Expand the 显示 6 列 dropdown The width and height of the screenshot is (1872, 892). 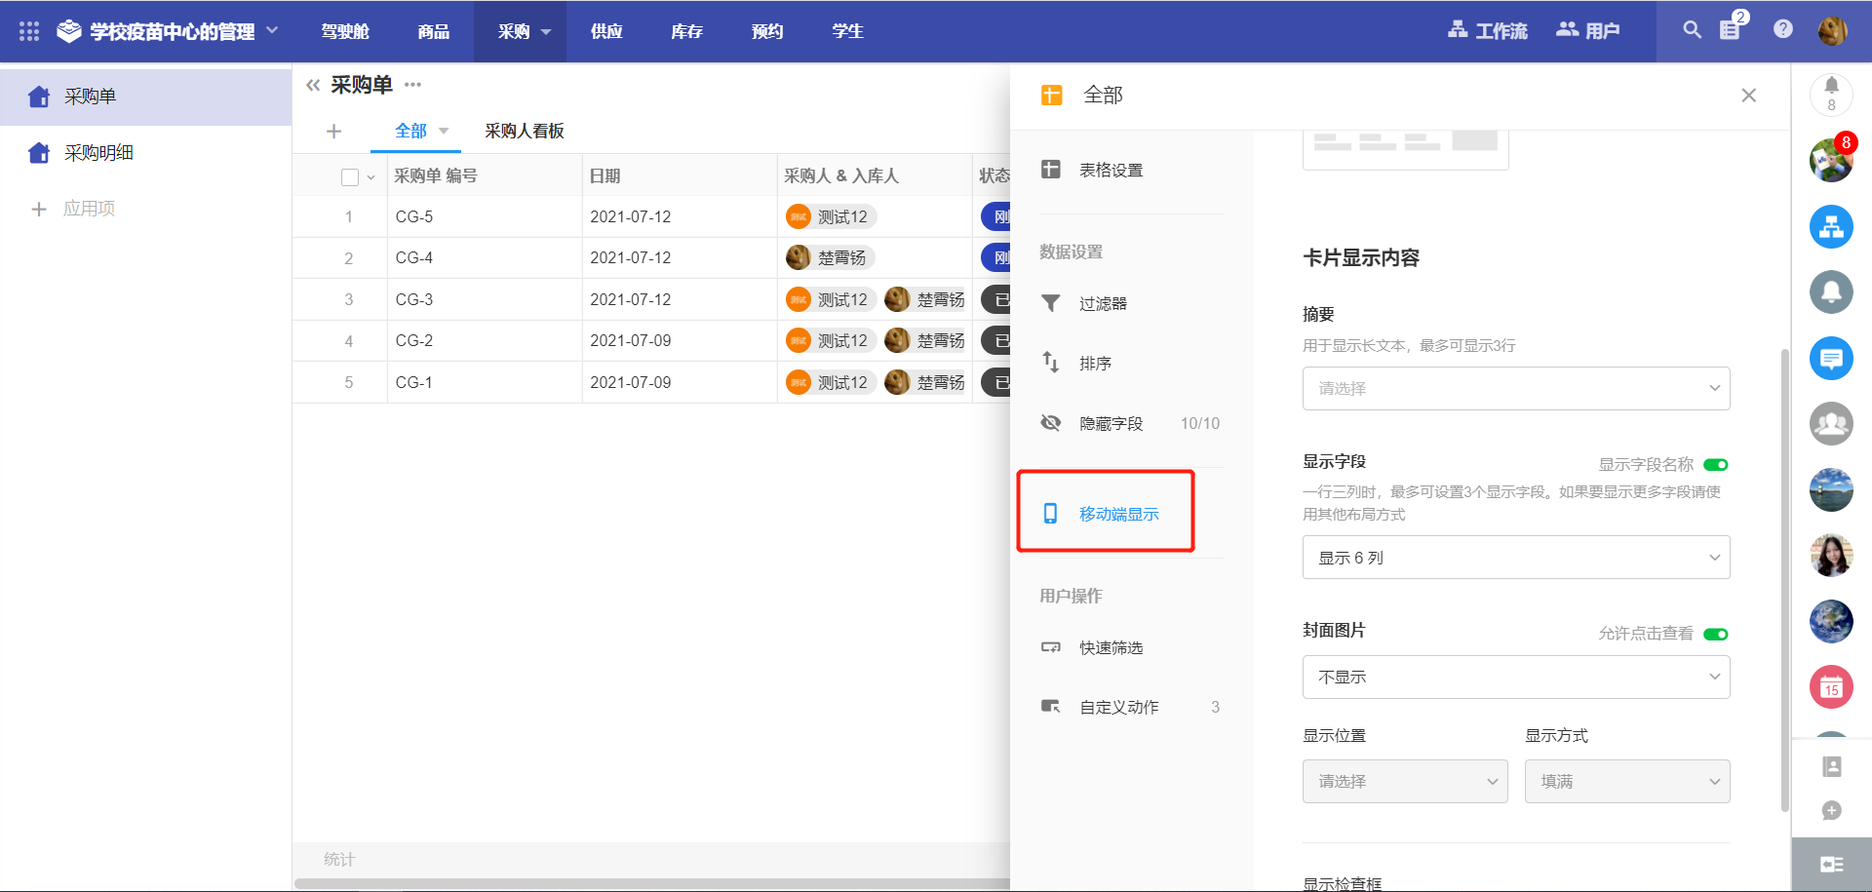(x=1515, y=558)
